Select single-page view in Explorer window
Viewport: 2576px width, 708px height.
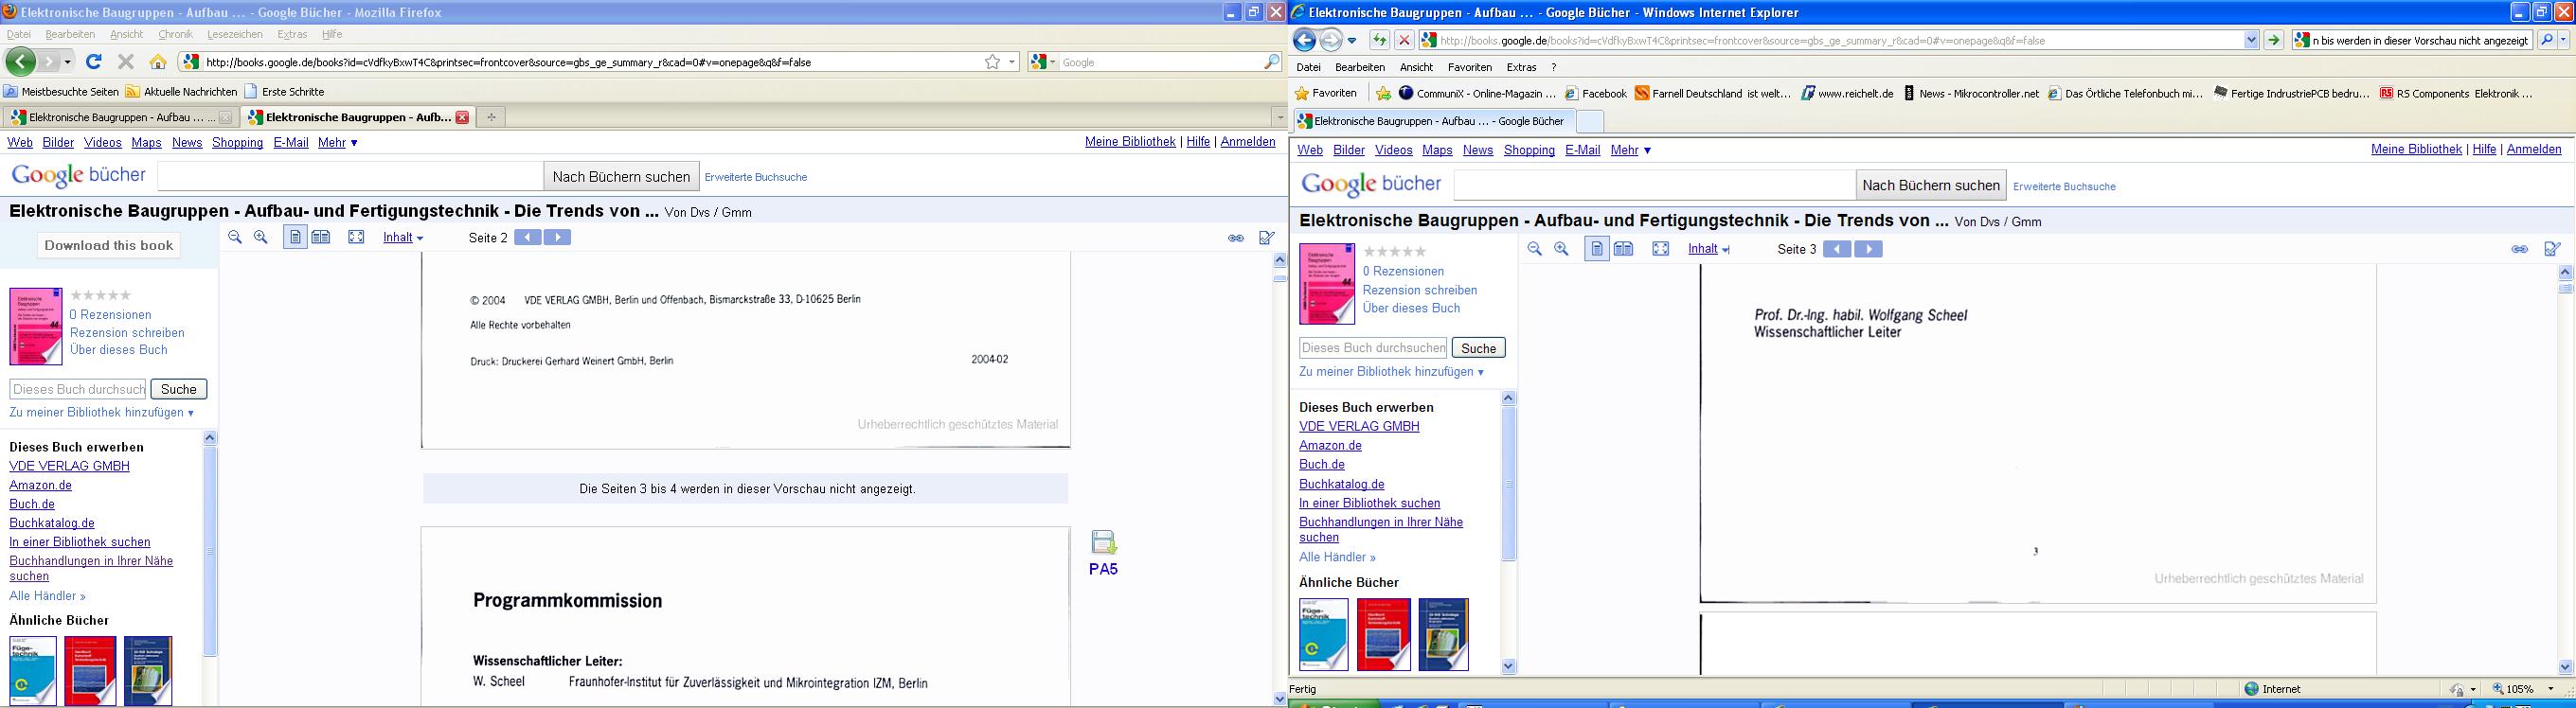click(x=1597, y=249)
